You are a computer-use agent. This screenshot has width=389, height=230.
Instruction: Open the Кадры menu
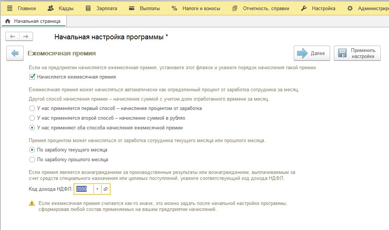click(66, 8)
